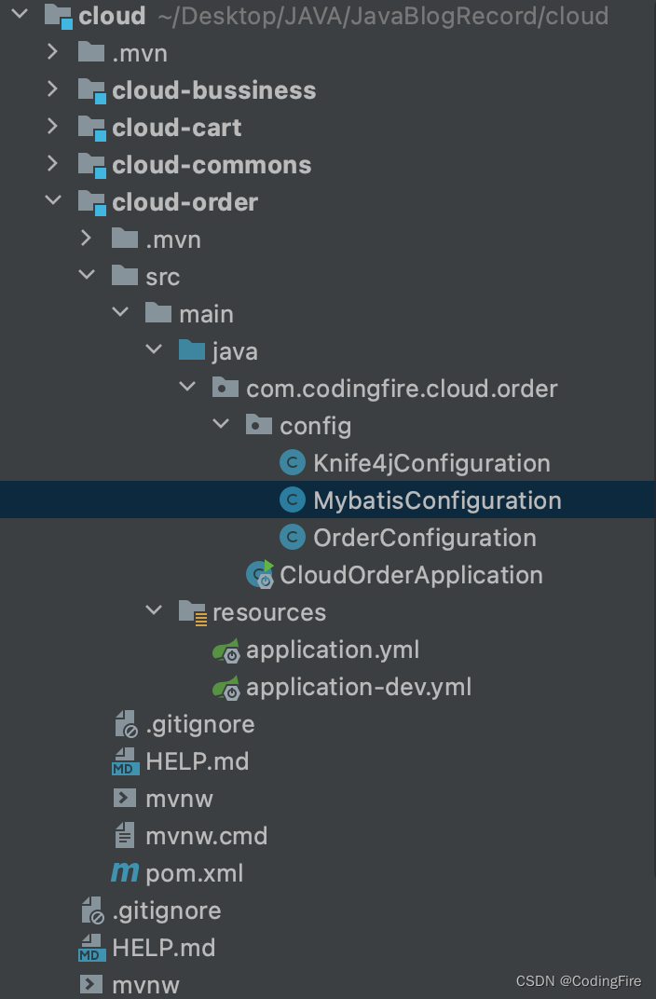Select the cloud-commons module
Screen dimensions: 656x999
tap(212, 165)
